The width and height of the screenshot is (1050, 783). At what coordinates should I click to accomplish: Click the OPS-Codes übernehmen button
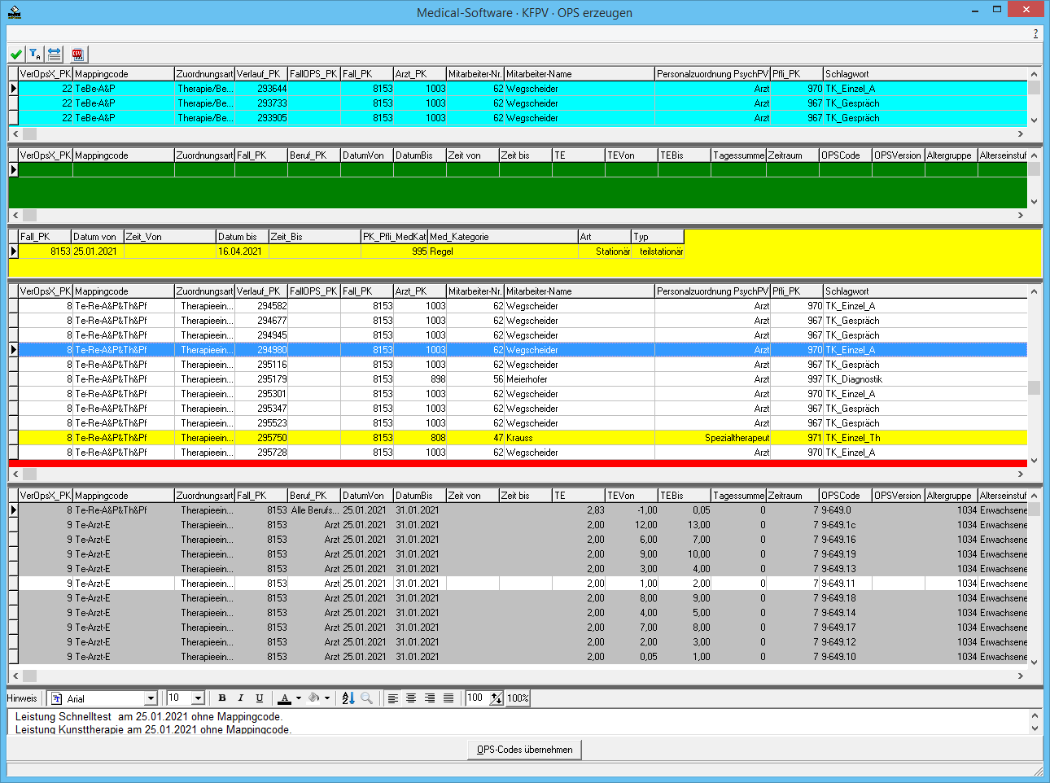coord(524,749)
